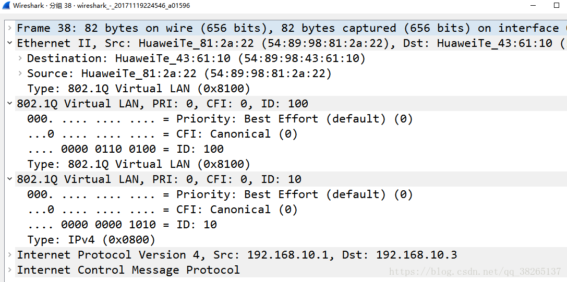Click the Wireshark shark fin icon
The height and width of the screenshot is (282, 567).
[x=6, y=5]
